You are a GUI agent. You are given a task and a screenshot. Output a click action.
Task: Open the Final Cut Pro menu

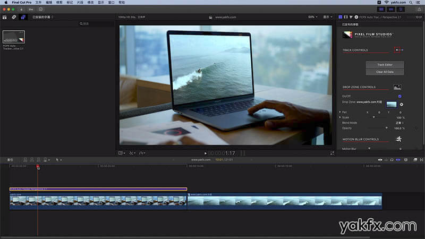pyautogui.click(x=21, y=3)
